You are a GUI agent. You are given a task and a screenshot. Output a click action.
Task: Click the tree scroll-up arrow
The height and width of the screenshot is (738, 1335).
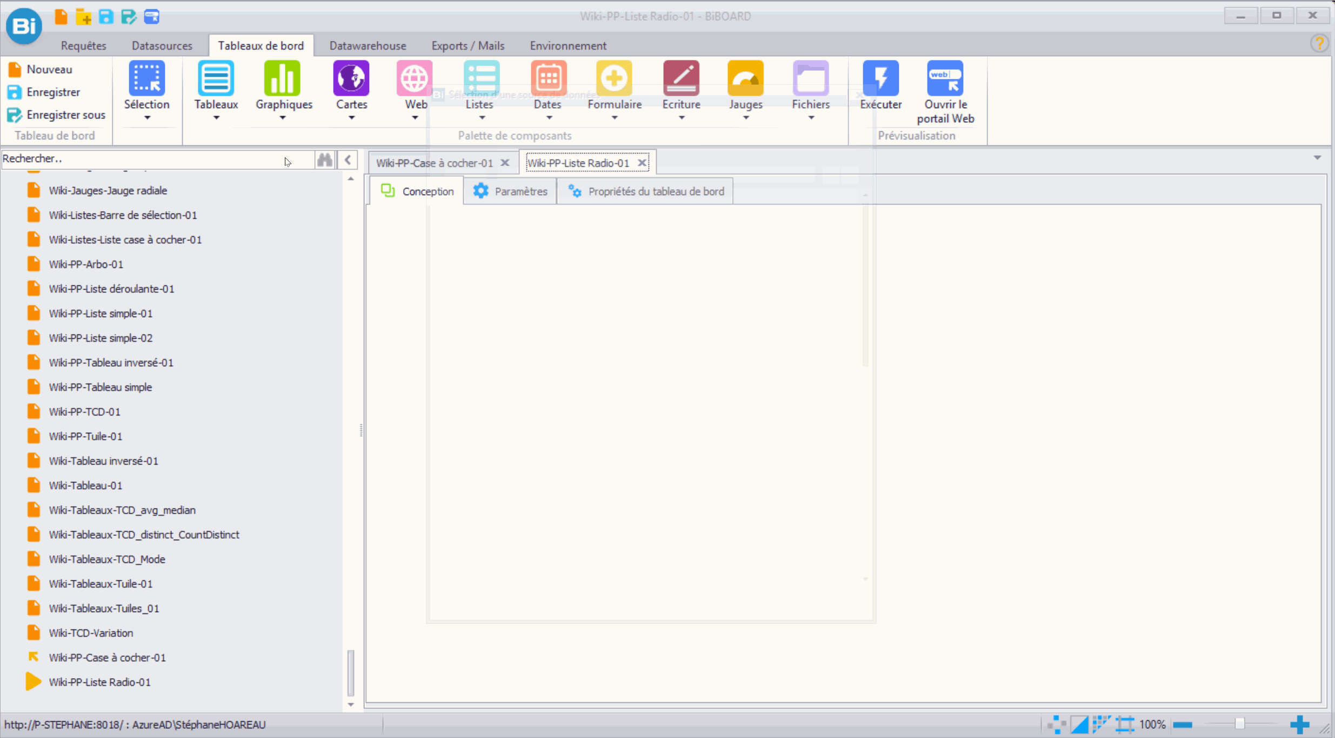pyautogui.click(x=351, y=178)
